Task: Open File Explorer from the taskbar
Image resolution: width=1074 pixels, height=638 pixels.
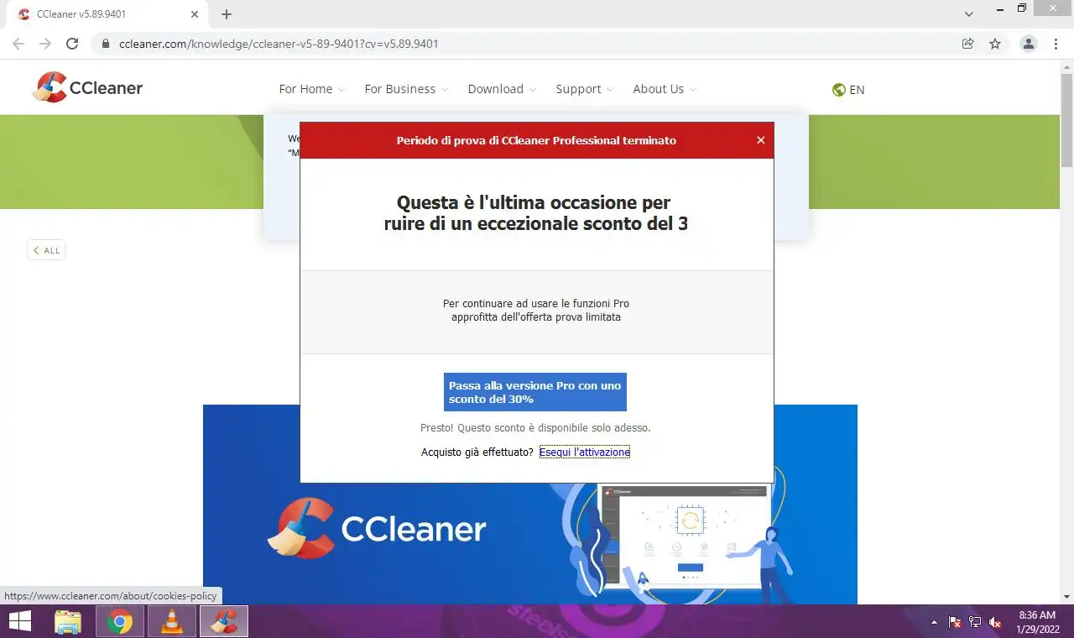Action: point(68,622)
